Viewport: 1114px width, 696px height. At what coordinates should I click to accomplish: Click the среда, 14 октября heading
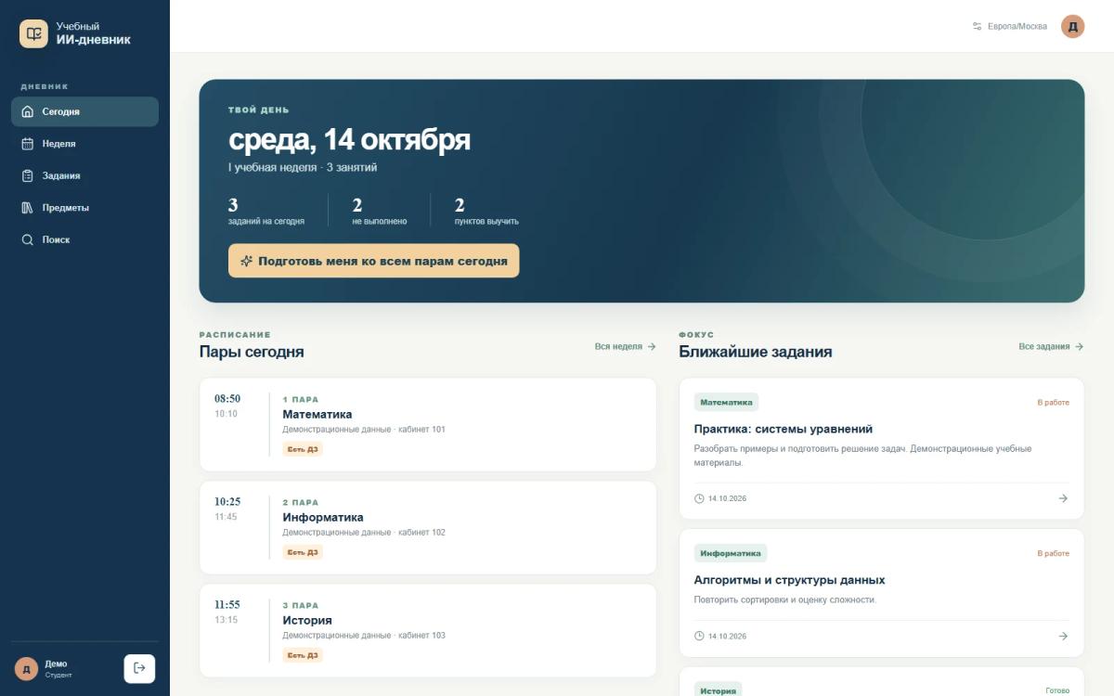[349, 140]
